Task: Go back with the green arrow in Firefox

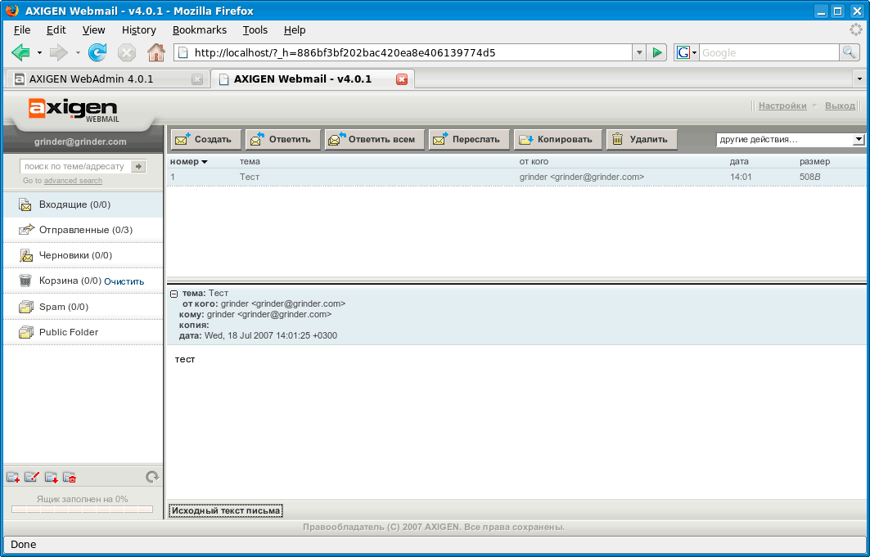Action: pos(20,52)
